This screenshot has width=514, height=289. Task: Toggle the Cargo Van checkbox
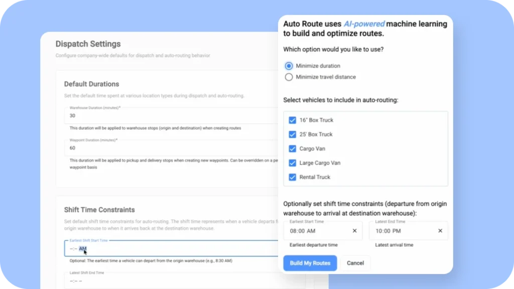(293, 149)
